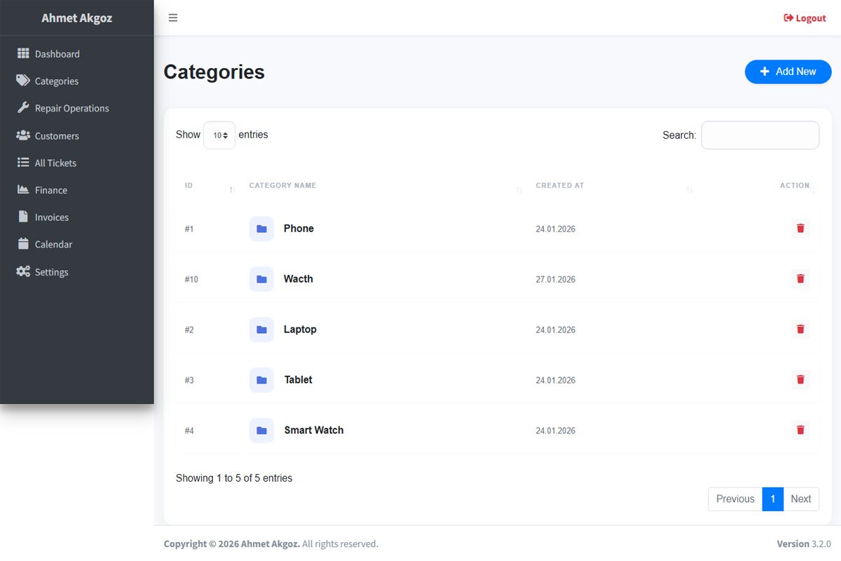This screenshot has width=841, height=561.
Task: Delete the Wacth category with trash icon
Action: 800,279
